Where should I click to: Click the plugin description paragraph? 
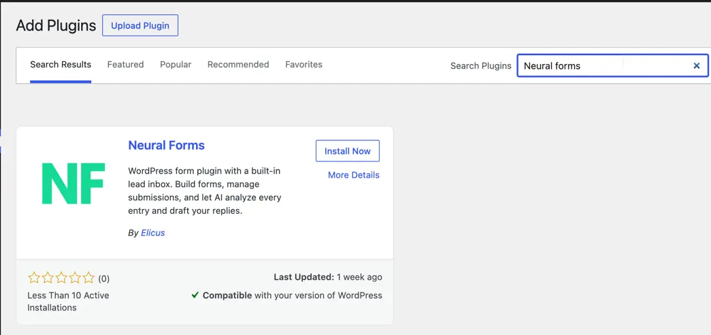pos(205,191)
